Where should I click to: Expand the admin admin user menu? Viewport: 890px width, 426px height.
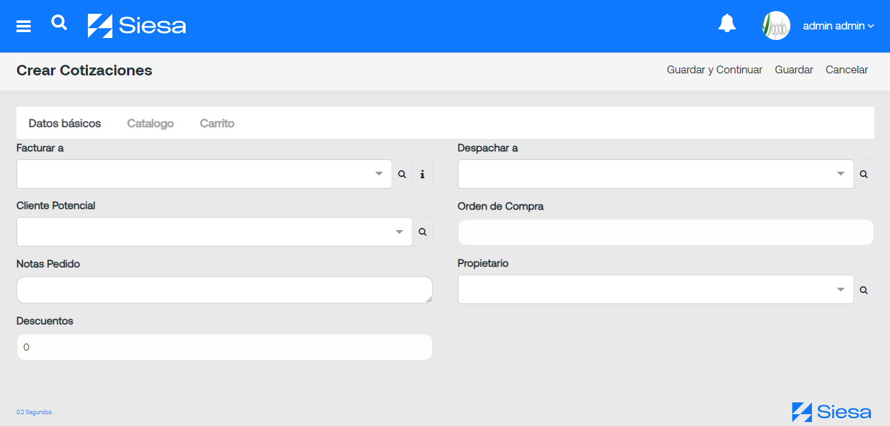(x=838, y=26)
